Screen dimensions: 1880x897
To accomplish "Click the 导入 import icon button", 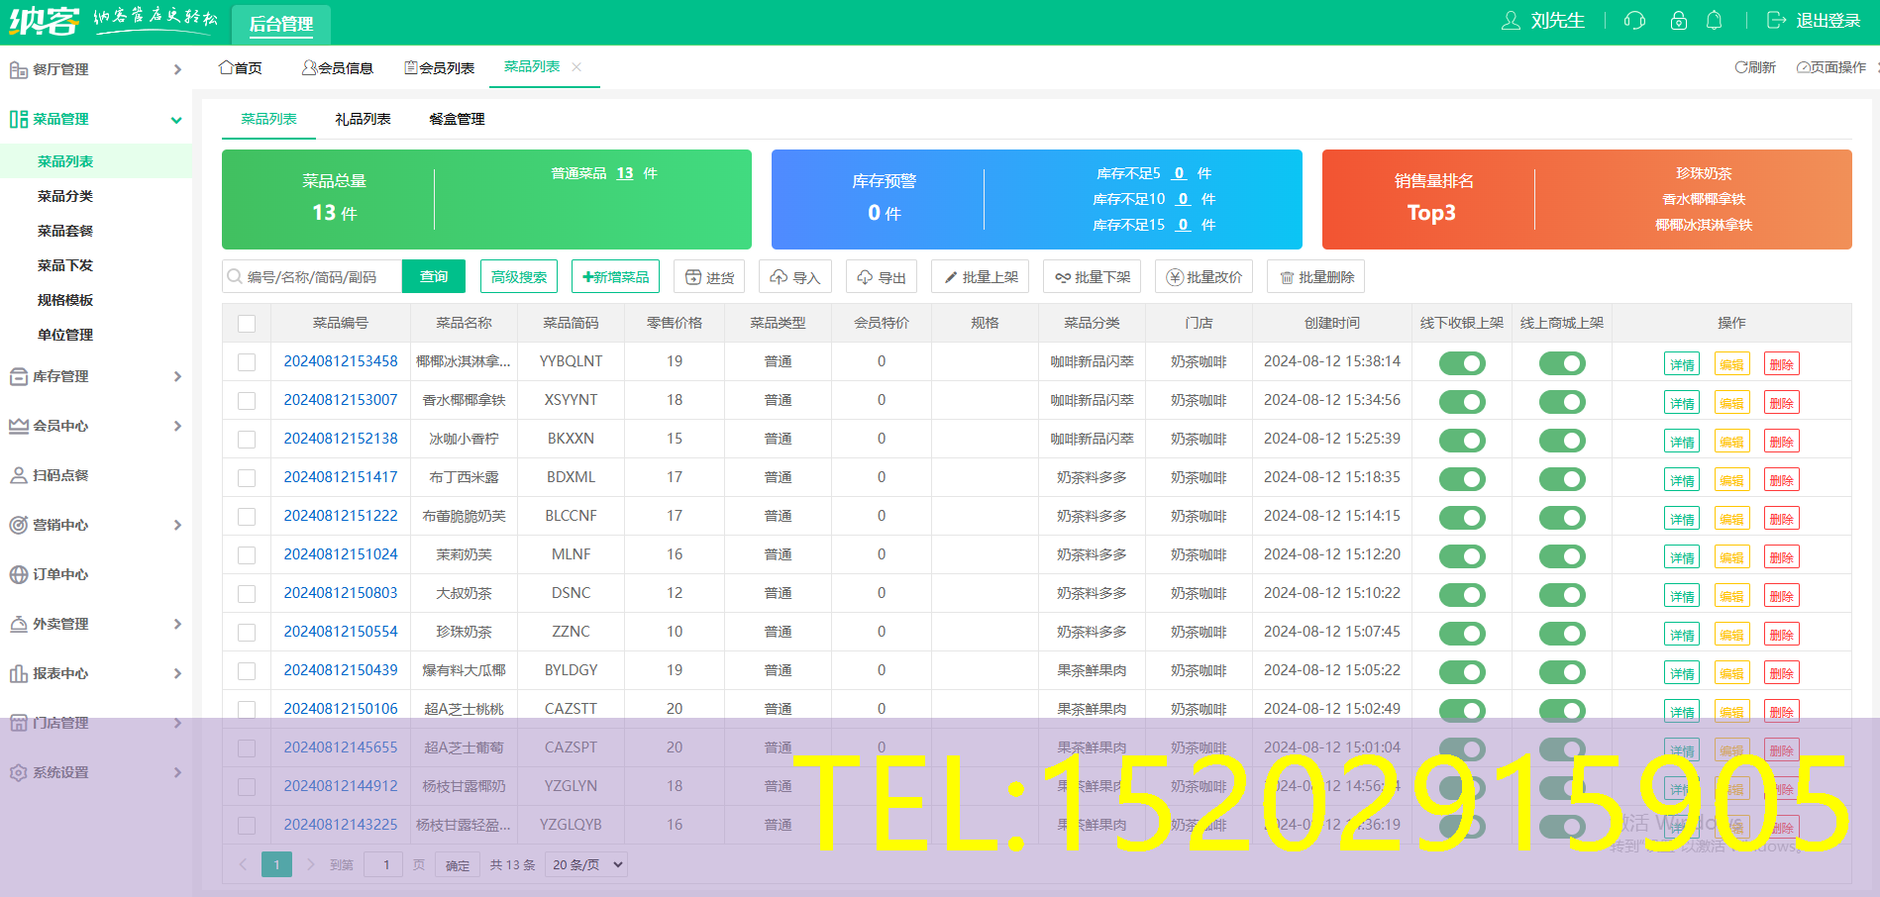I will 780,277.
